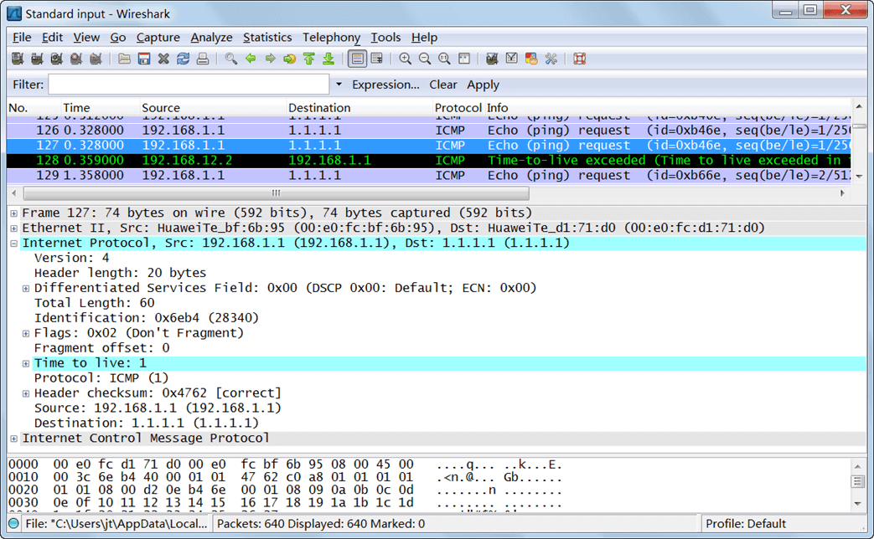Jump to the last packet
The width and height of the screenshot is (874, 539).
point(328,59)
